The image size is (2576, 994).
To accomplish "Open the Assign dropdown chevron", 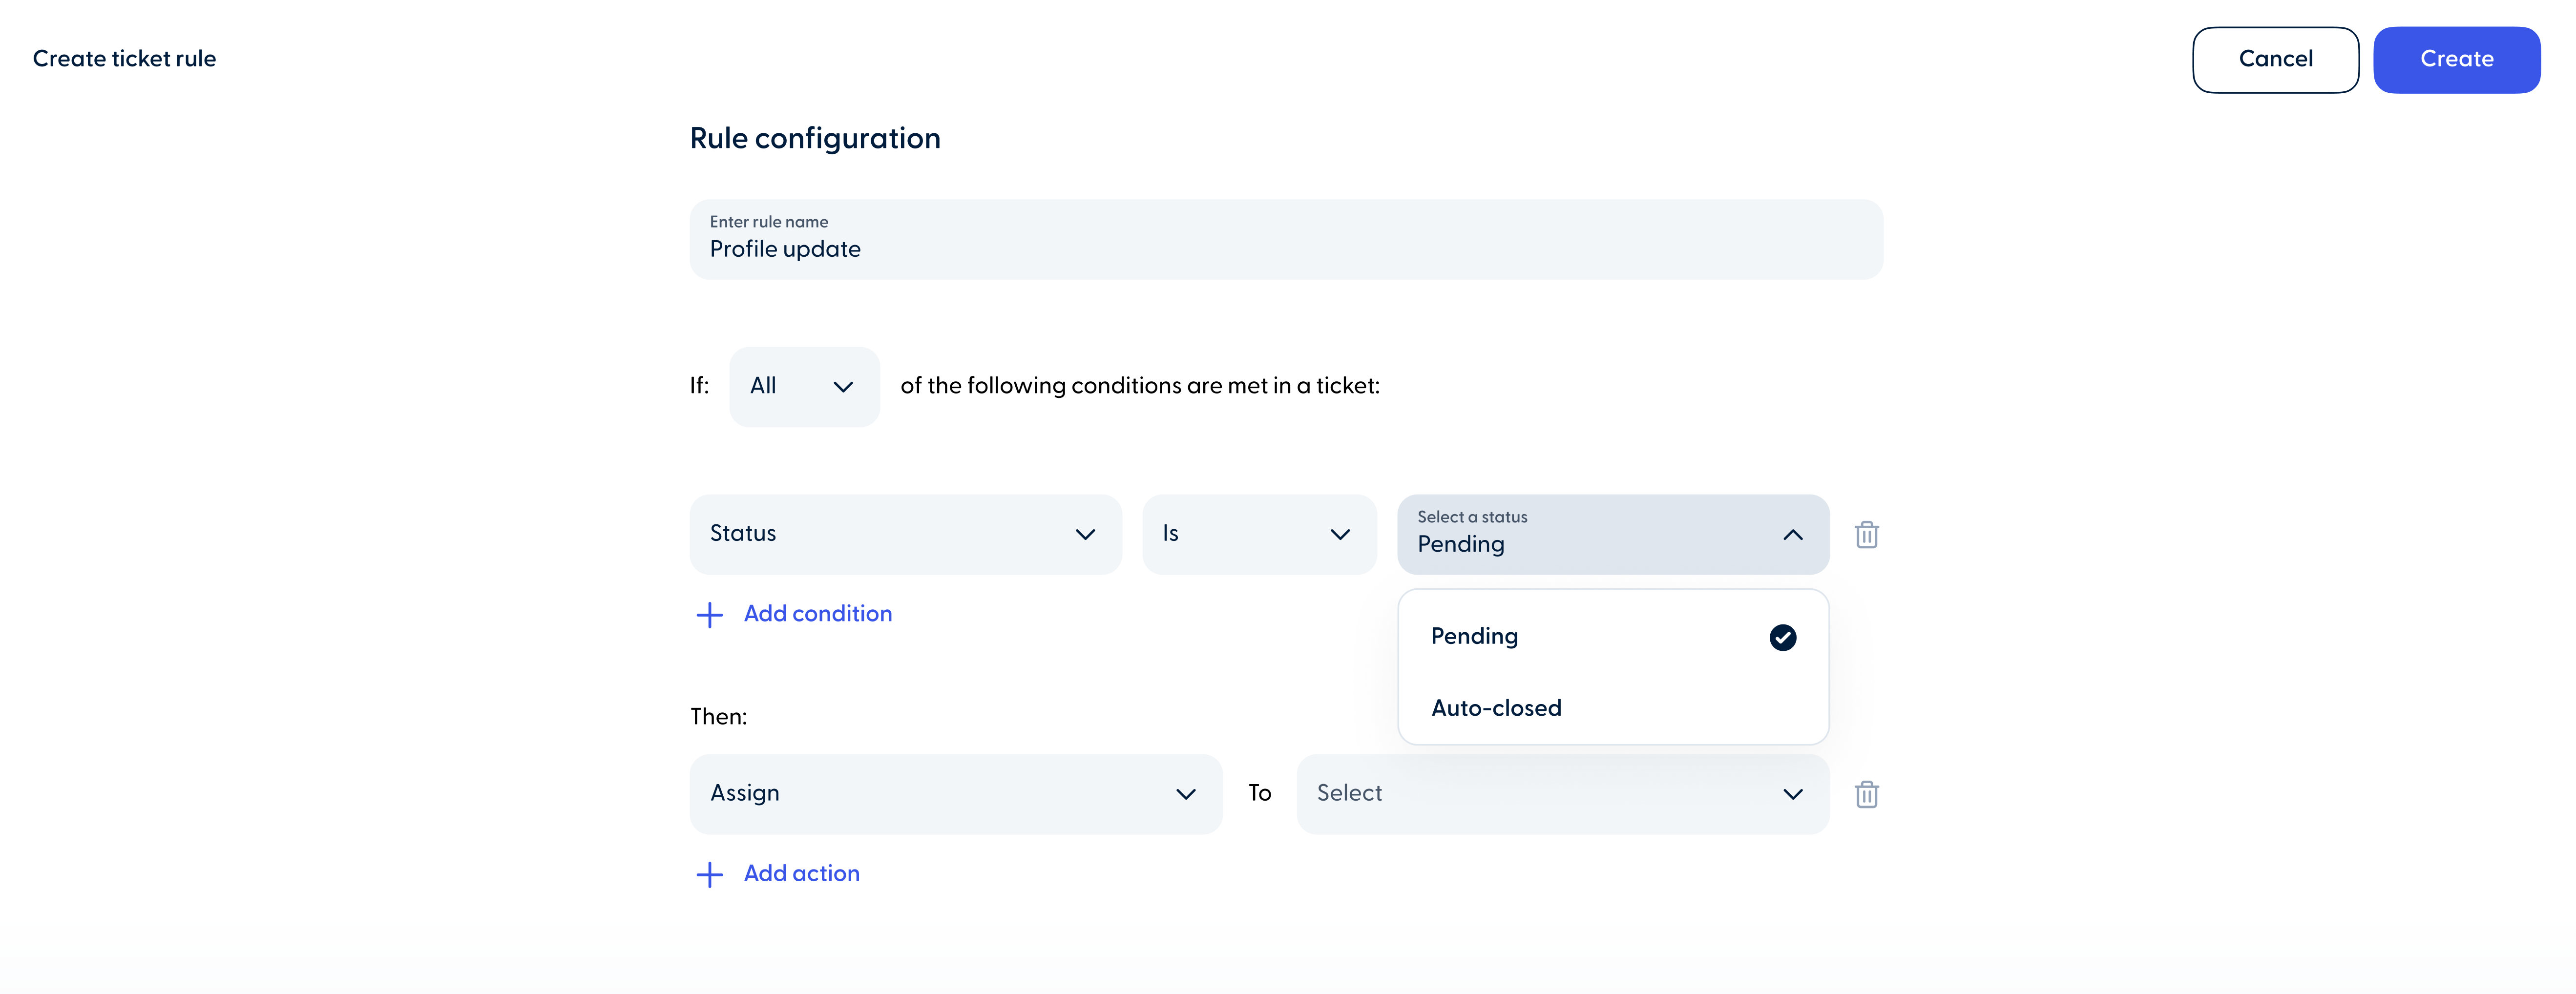I will point(1187,793).
